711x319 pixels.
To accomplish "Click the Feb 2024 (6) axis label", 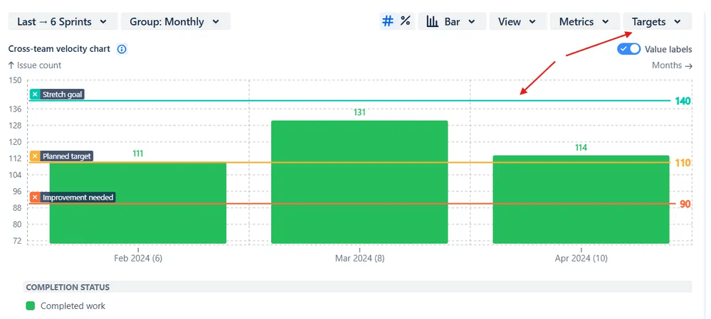I will (138, 259).
